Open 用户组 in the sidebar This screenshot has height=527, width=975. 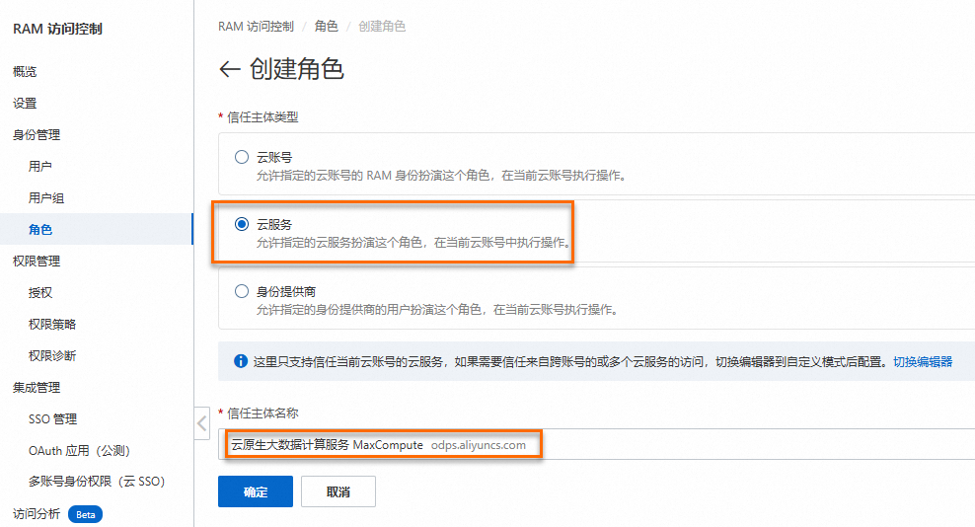tap(46, 197)
